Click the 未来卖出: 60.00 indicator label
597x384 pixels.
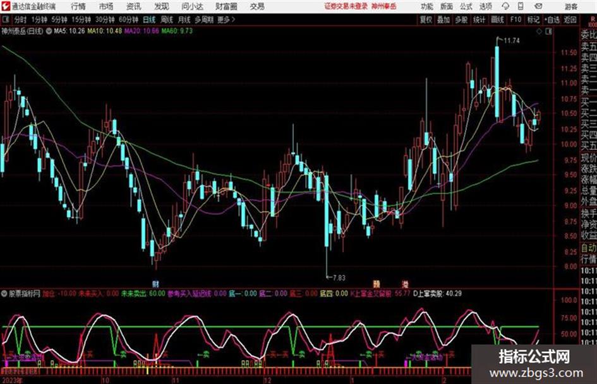pos(143,294)
